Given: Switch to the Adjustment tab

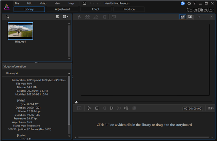Looking at the screenshot, I should point(62,9).
